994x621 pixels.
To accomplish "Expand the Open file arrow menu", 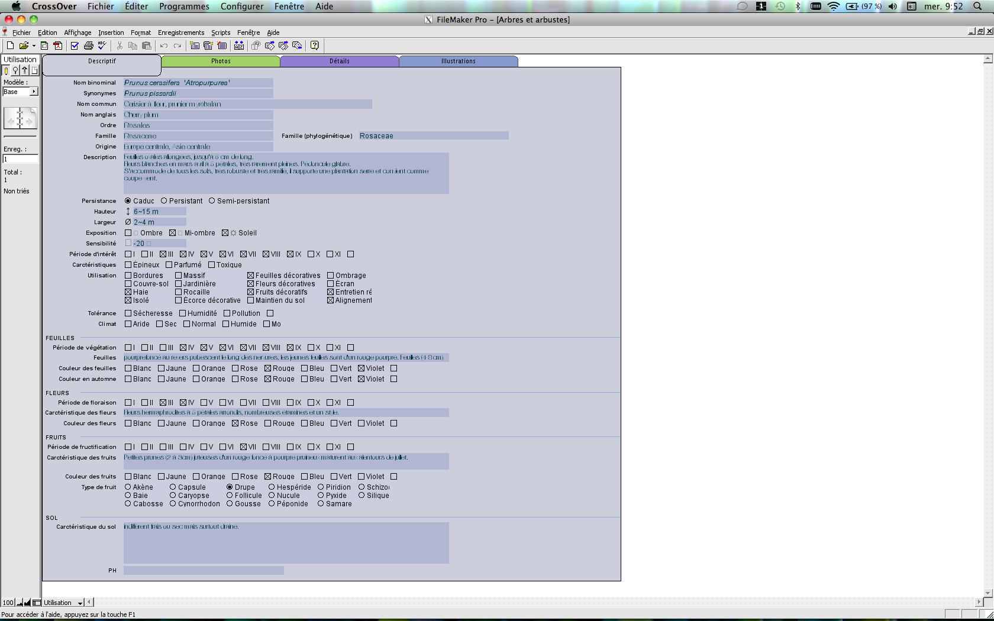I will coord(34,46).
